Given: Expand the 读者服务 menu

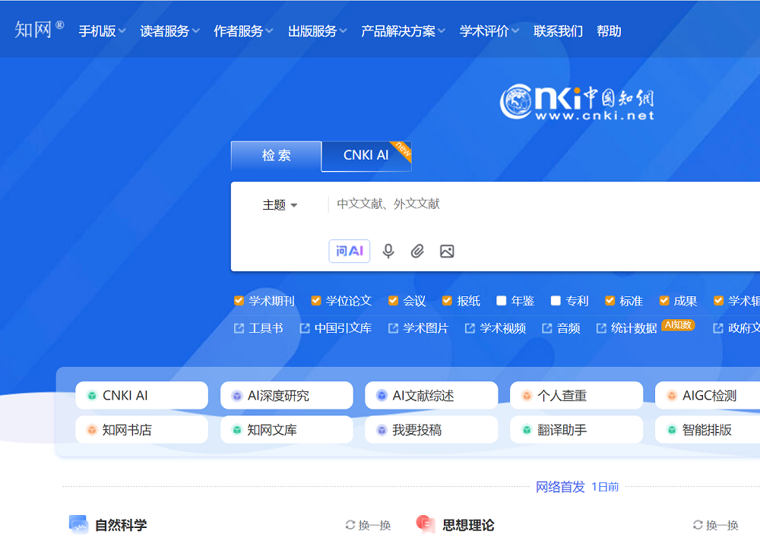Looking at the screenshot, I should click(165, 31).
